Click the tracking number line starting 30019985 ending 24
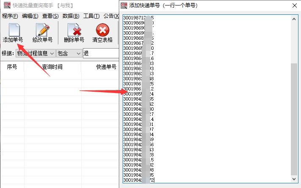Viewport: 301px width, 188px height. (138, 94)
